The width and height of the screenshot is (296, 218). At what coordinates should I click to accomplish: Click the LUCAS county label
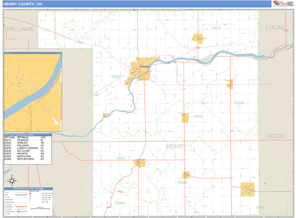275,28
